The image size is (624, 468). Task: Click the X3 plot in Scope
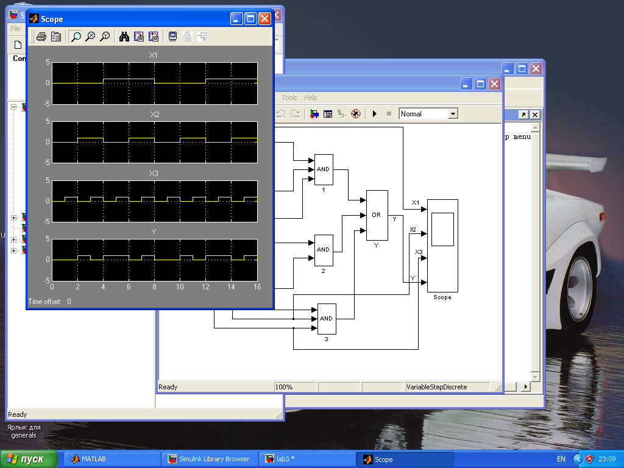[x=155, y=201]
